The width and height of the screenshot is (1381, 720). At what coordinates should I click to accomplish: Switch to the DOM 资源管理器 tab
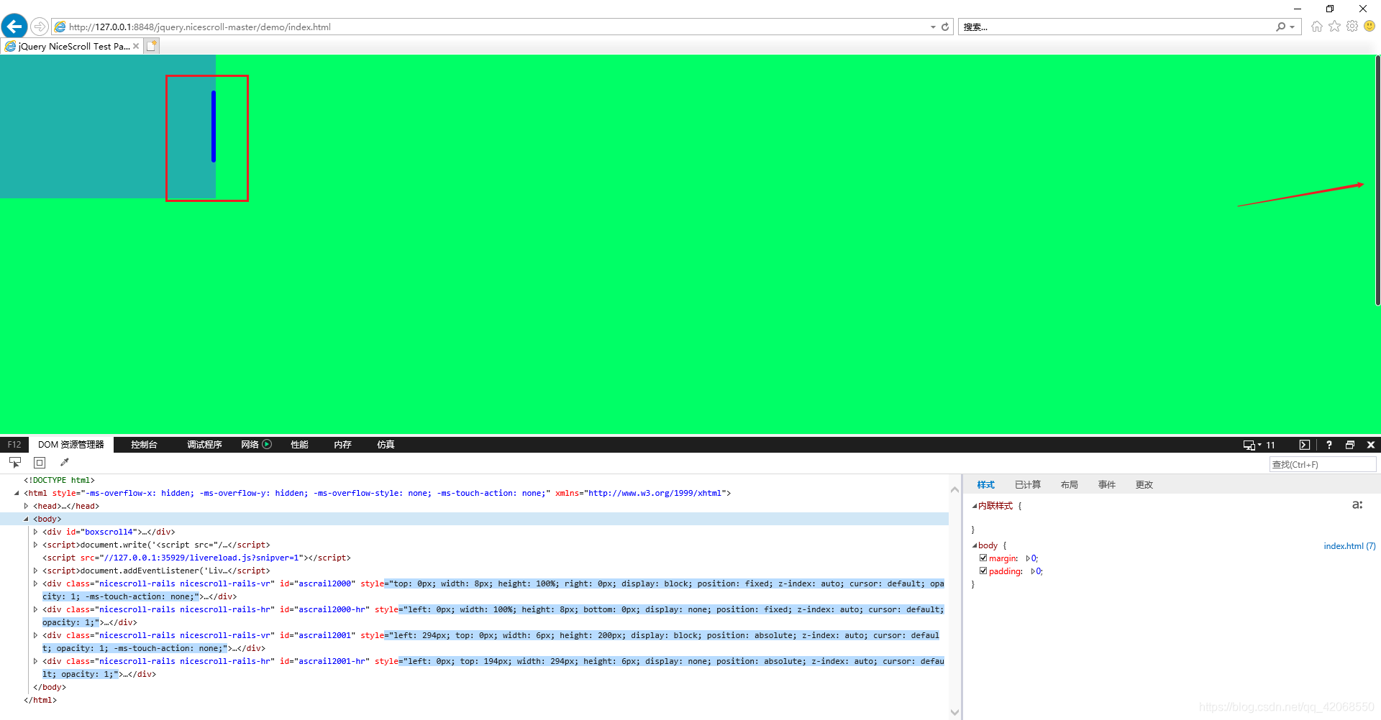point(70,445)
